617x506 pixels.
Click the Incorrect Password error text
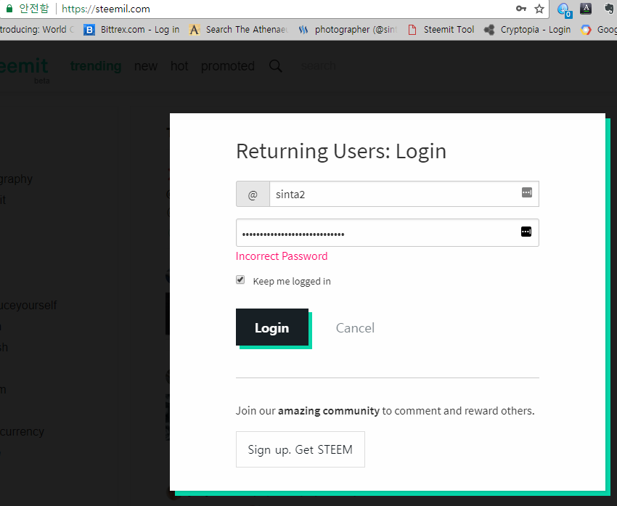pos(282,256)
